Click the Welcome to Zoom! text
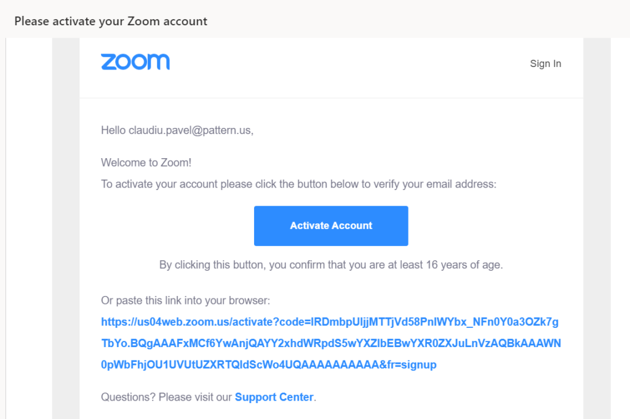The width and height of the screenshot is (630, 419). [146, 162]
